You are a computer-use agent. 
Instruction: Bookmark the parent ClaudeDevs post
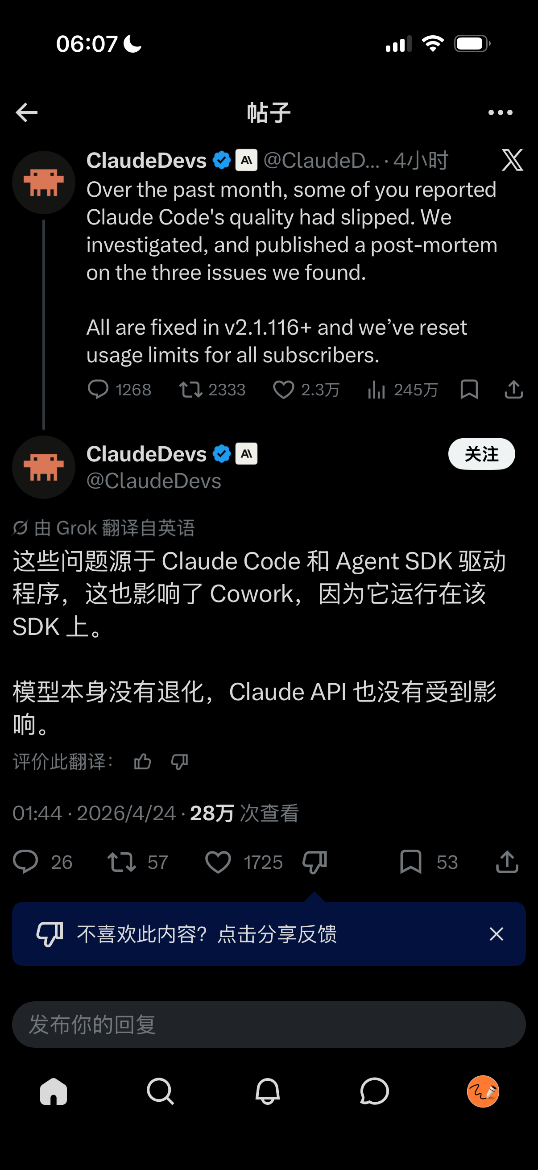point(469,390)
